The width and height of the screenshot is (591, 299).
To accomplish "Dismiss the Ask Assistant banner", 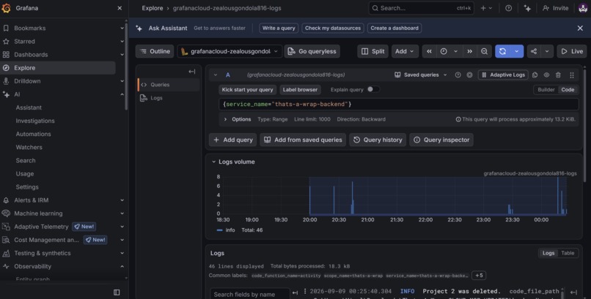I will coord(580,29).
